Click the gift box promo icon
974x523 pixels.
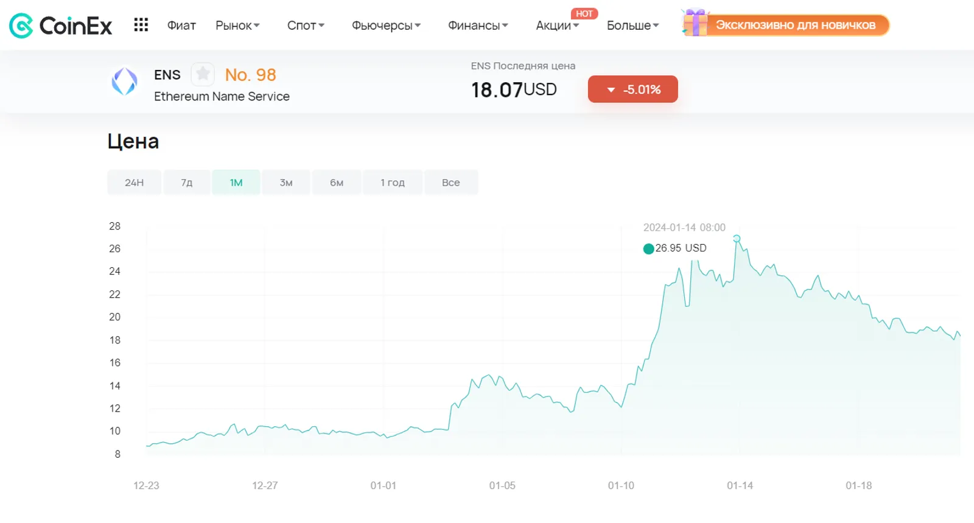coord(695,23)
